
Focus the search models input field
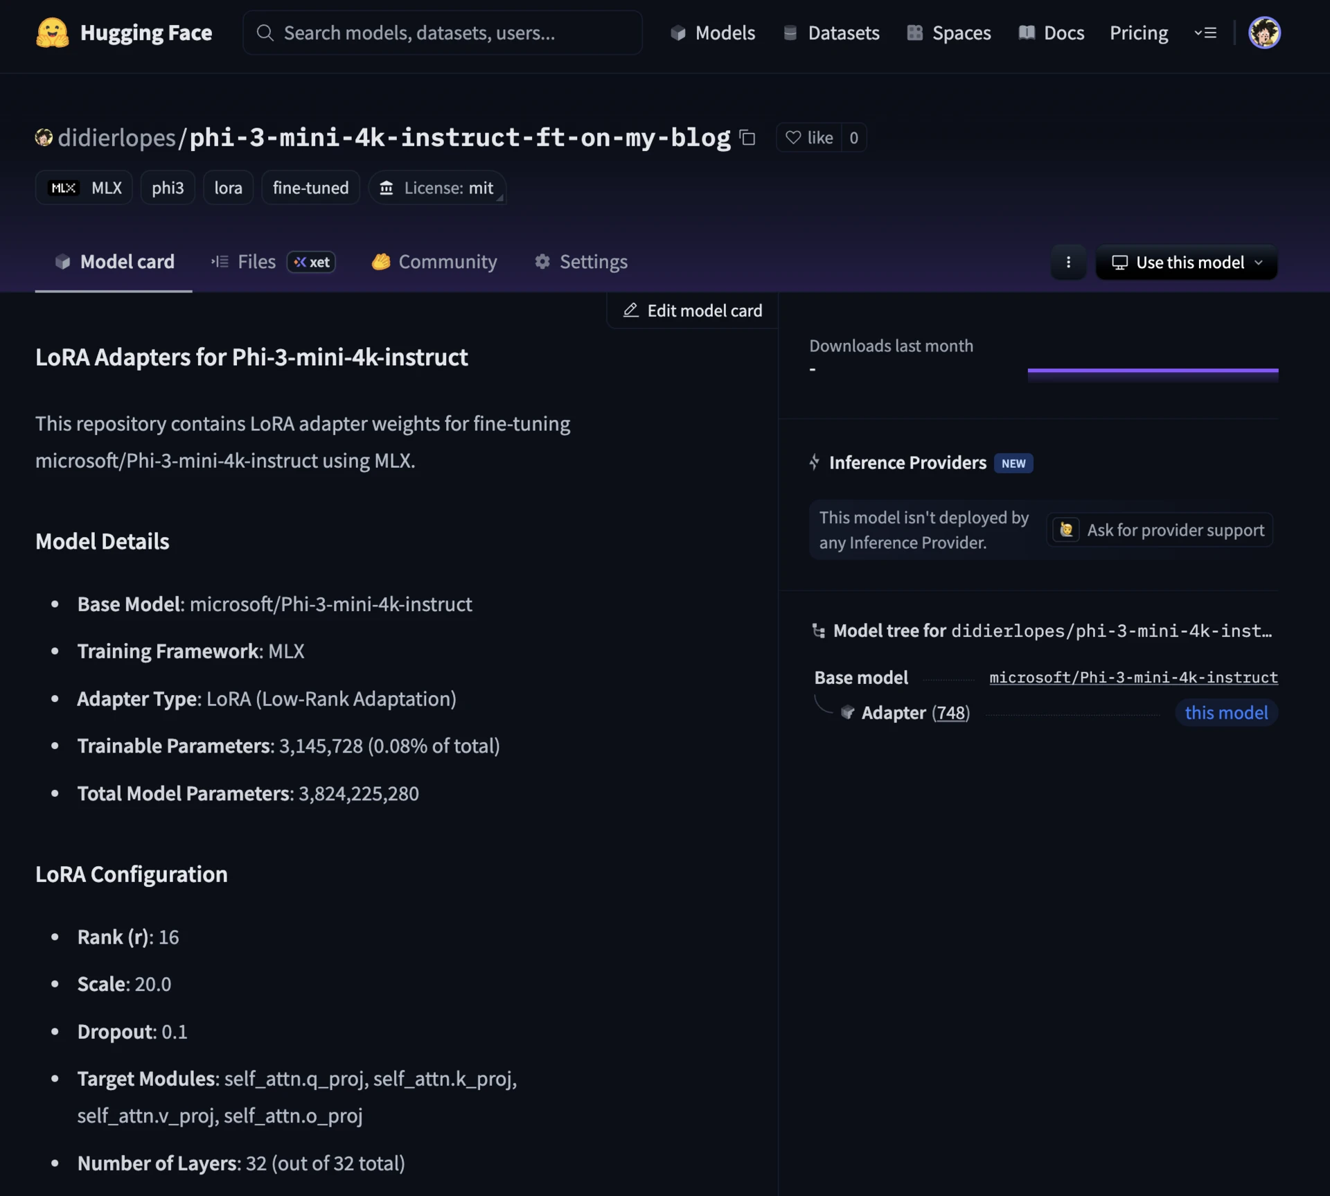[443, 33]
